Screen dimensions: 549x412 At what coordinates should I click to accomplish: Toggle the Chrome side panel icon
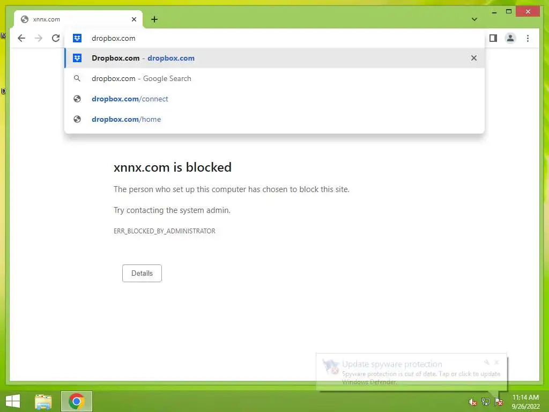(493, 38)
